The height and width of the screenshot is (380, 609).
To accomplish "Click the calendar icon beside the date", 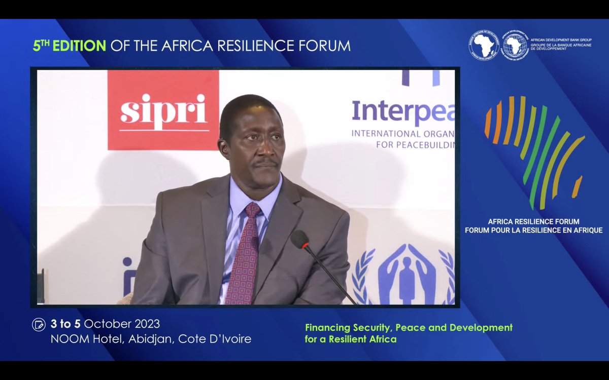I will click(39, 325).
